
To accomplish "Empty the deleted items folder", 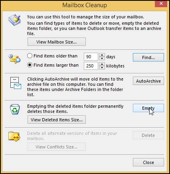I will tap(148, 108).
